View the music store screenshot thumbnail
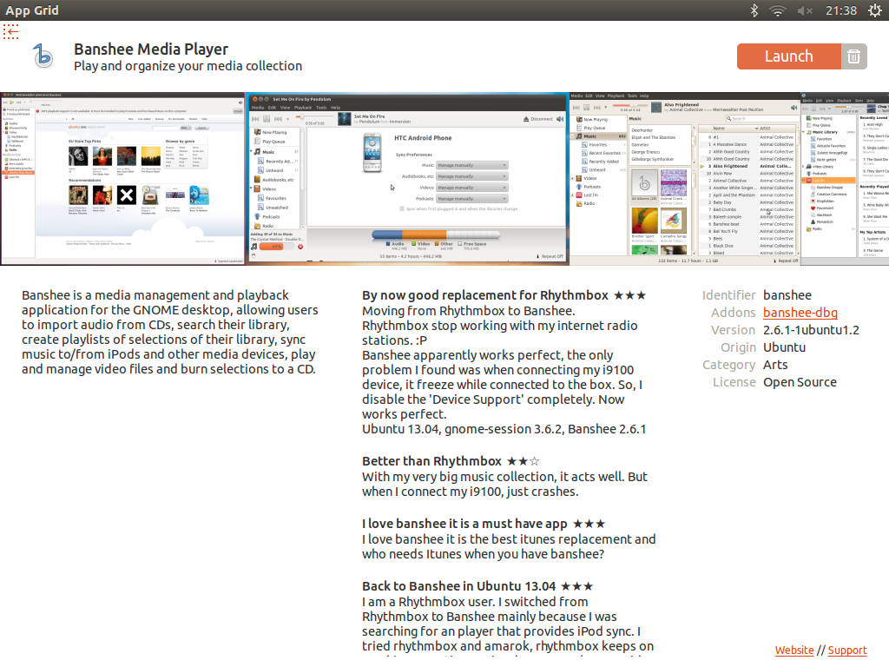This screenshot has height=667, width=889. pyautogui.click(x=122, y=179)
